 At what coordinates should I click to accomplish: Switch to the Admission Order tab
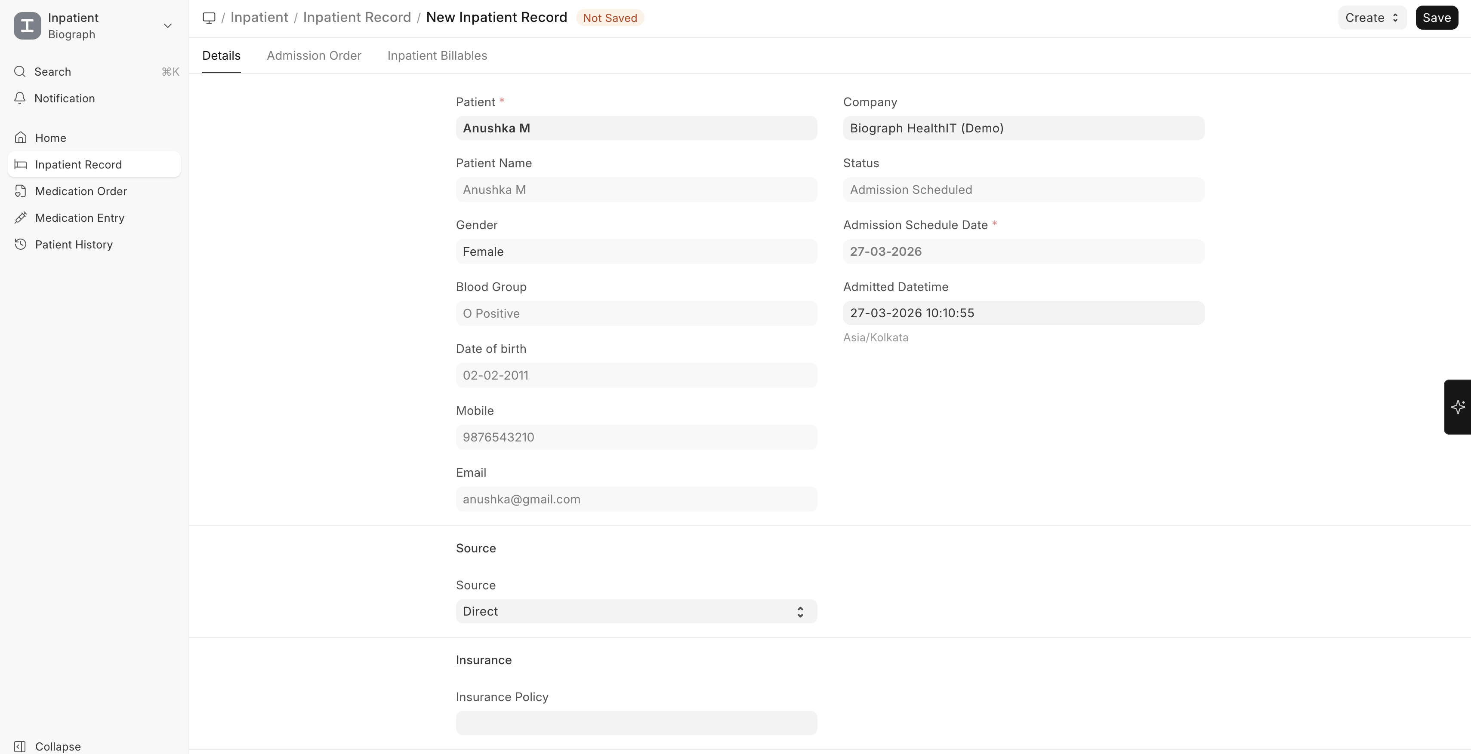click(314, 55)
